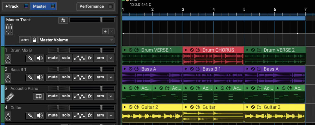The image size is (315, 125).
Task: Toggle Drum Mix B monitor speaker
Action: pos(40,58)
